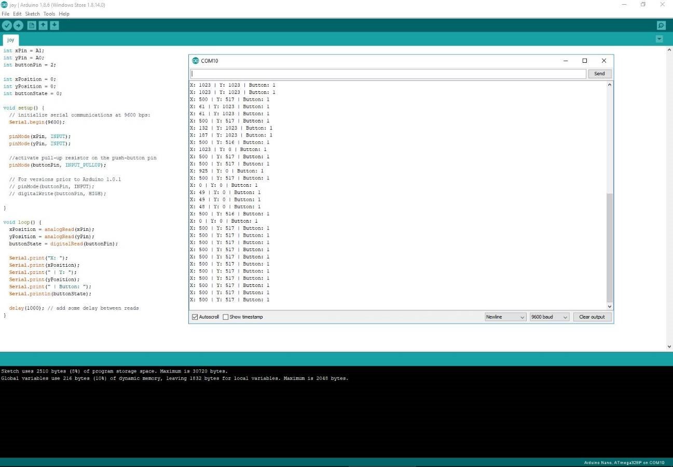The height and width of the screenshot is (467, 673).
Task: Open the tab options dropdown arrow
Action: click(x=660, y=39)
